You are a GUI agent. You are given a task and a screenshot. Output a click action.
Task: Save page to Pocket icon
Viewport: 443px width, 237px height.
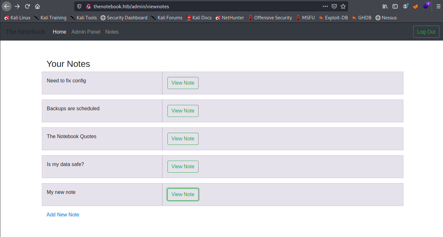[334, 6]
